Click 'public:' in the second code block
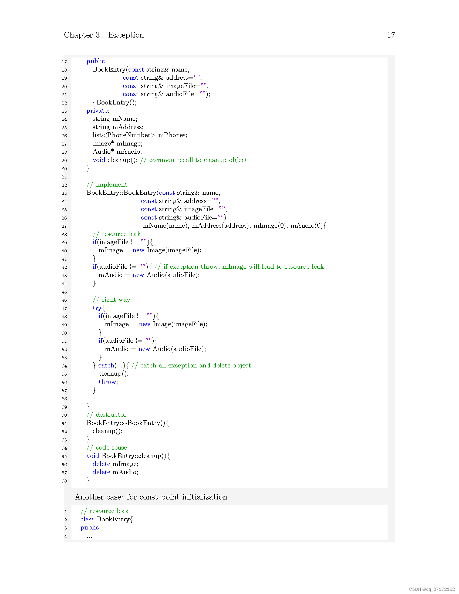Image resolution: width=459 pixels, height=594 pixels. (x=90, y=528)
